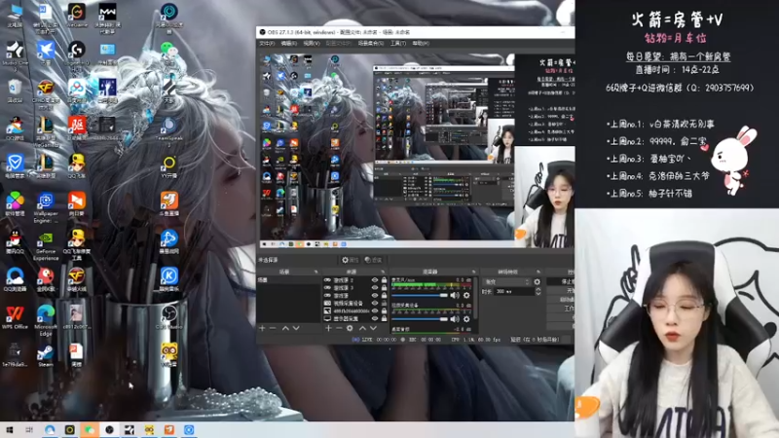Open Task View from the taskbar
Image resolution: width=779 pixels, height=438 pixels.
click(x=29, y=430)
